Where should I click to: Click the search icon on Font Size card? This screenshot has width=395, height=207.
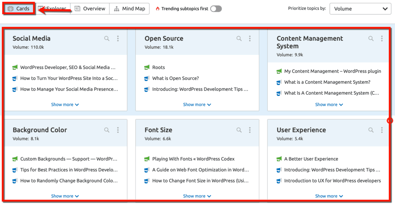(239, 130)
